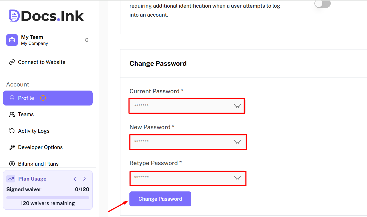This screenshot has height=217, width=367.
Task: Click the Plan Usage trend chart icon
Action: pos(11,179)
